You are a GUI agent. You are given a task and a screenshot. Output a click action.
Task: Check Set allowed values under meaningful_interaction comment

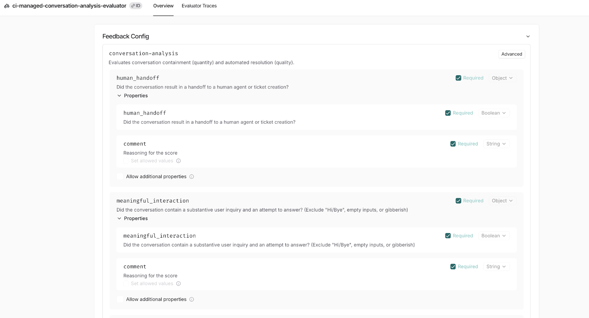click(126, 283)
